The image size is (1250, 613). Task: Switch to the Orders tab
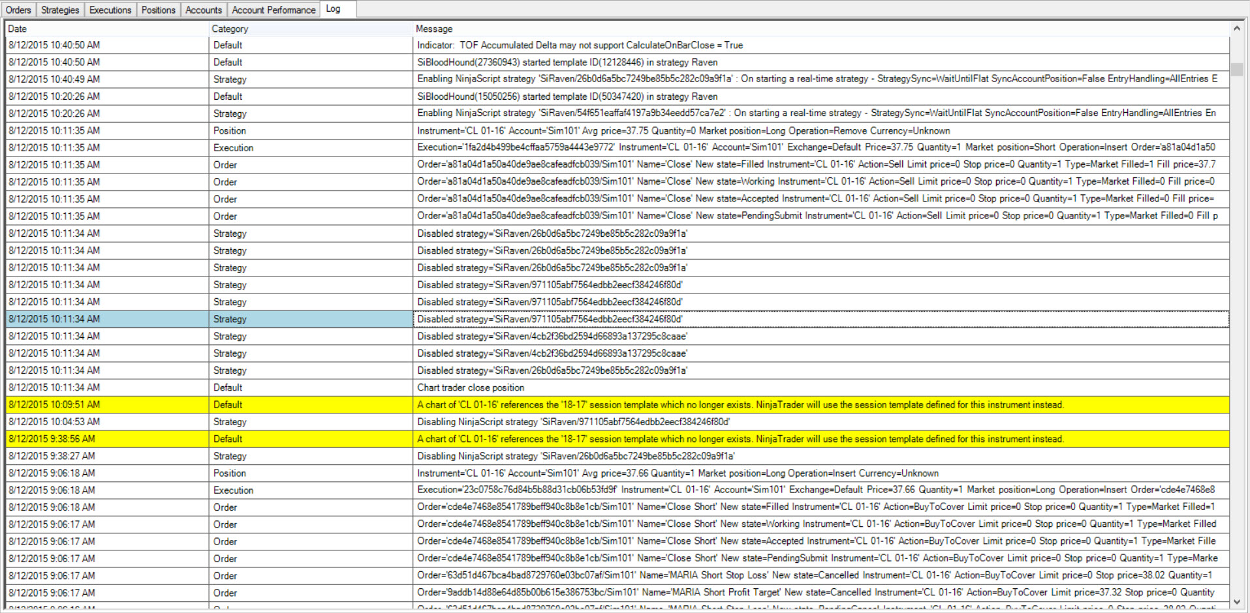pyautogui.click(x=18, y=10)
